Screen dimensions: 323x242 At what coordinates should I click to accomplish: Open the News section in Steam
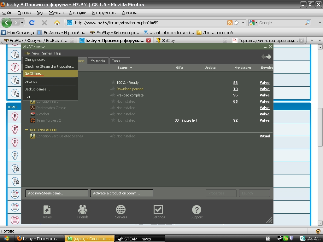click(47, 212)
